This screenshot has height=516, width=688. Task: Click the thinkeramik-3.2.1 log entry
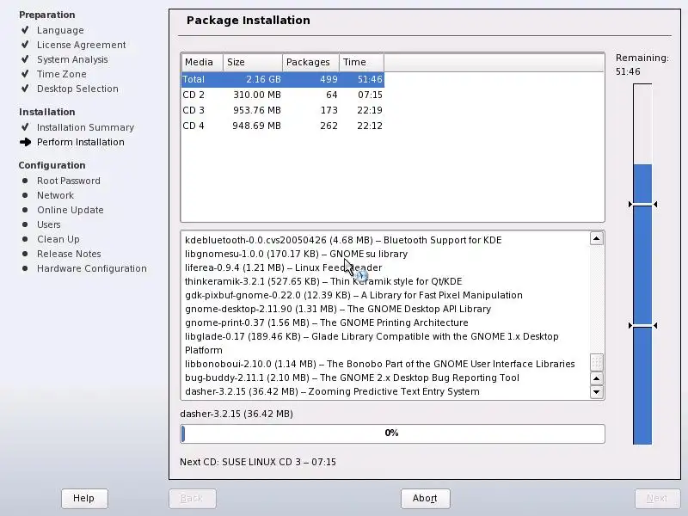(323, 282)
